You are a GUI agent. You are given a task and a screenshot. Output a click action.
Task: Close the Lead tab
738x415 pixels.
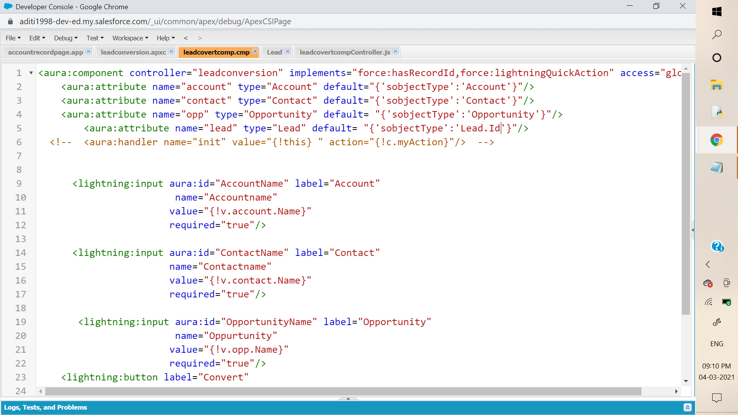pyautogui.click(x=288, y=51)
